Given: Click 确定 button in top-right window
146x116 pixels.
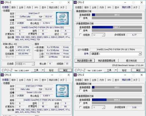Looking at the screenshot, I should [138, 70].
